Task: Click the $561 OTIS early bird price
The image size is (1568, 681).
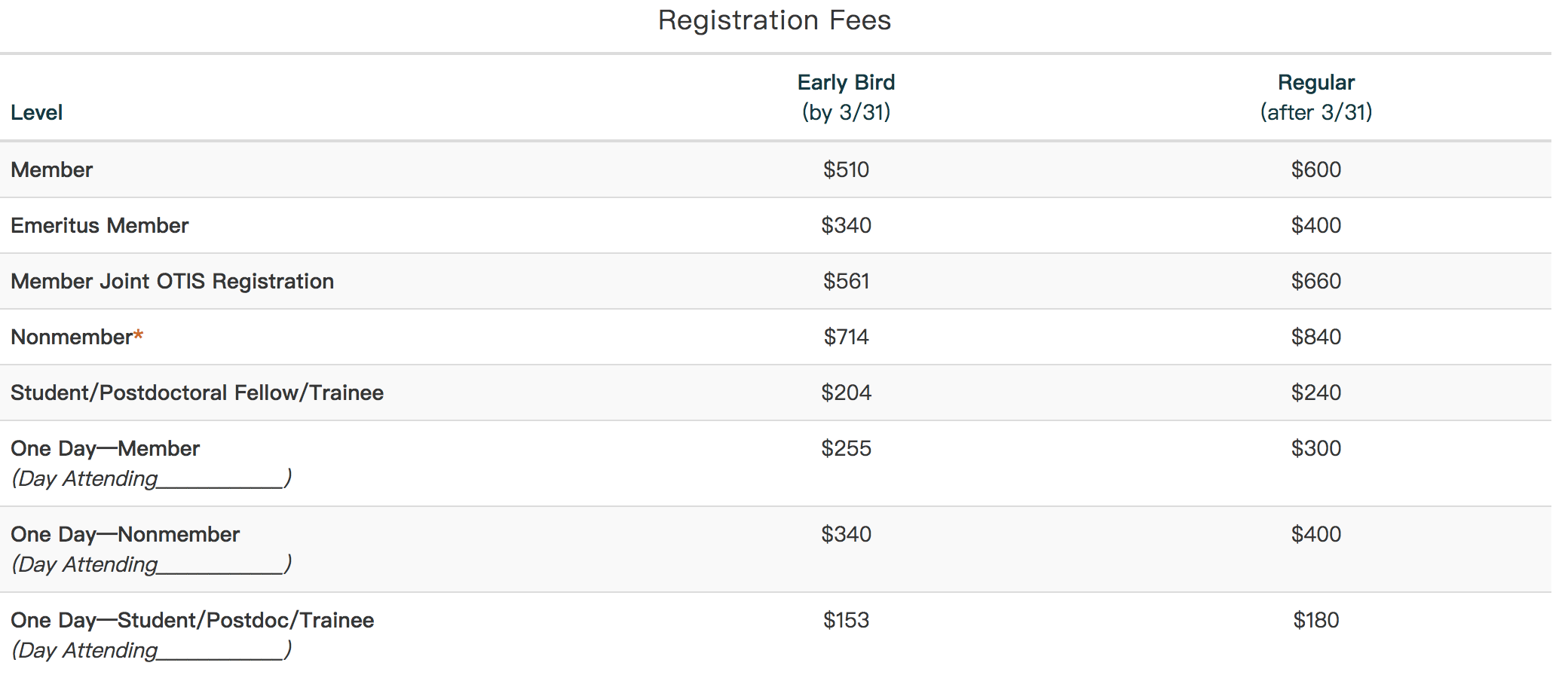Action: [846, 281]
